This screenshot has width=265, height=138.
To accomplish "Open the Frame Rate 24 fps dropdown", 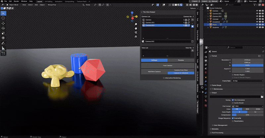I will (247, 81).
